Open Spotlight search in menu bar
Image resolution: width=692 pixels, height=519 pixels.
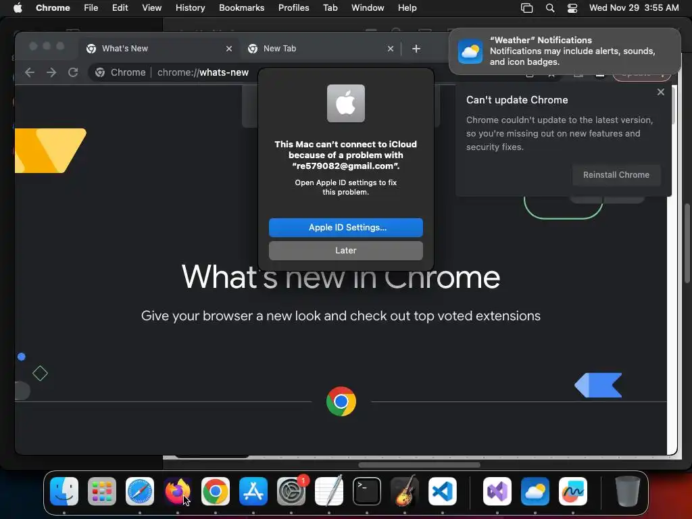(550, 8)
